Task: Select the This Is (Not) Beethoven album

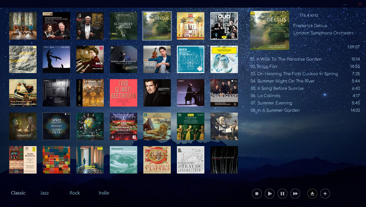Action: [x=124, y=93]
